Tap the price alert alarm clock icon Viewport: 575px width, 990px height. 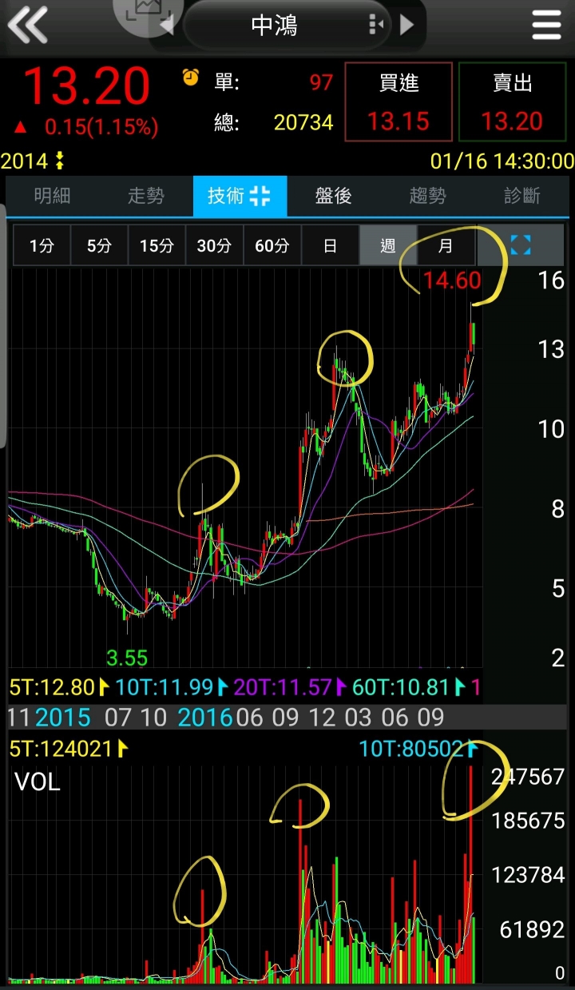(x=191, y=78)
